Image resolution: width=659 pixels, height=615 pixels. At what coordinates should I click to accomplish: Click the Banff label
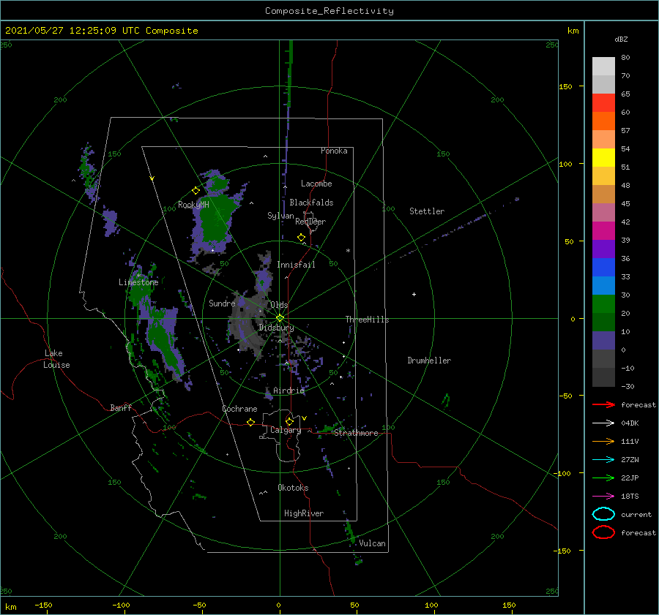tap(121, 407)
